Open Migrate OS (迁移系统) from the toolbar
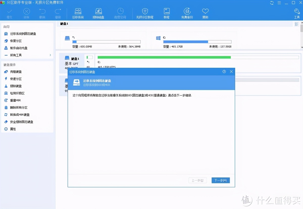Image resolution: width=303 pixels, height=209 pixels. (x=78, y=13)
